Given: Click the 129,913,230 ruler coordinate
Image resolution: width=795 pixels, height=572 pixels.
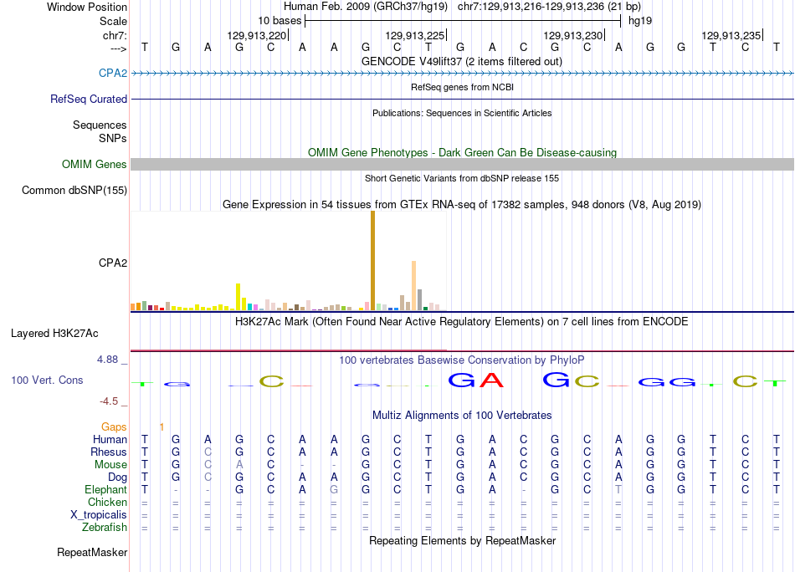Looking at the screenshot, I should point(573,35).
